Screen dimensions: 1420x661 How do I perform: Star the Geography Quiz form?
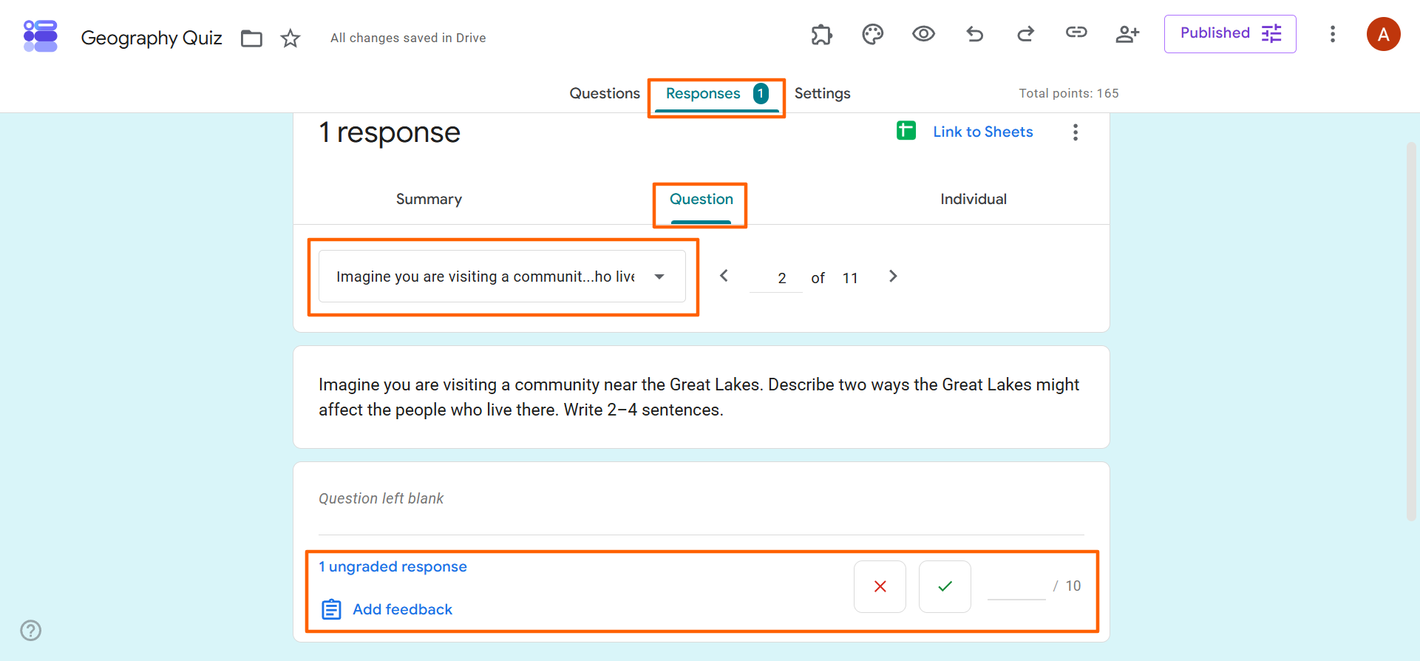coord(291,38)
